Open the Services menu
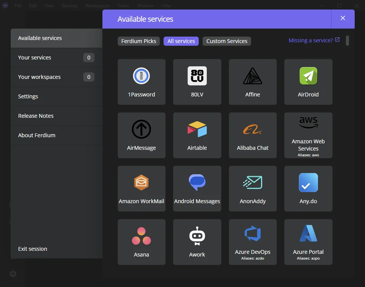The width and height of the screenshot is (365, 287). pyautogui.click(x=70, y=6)
